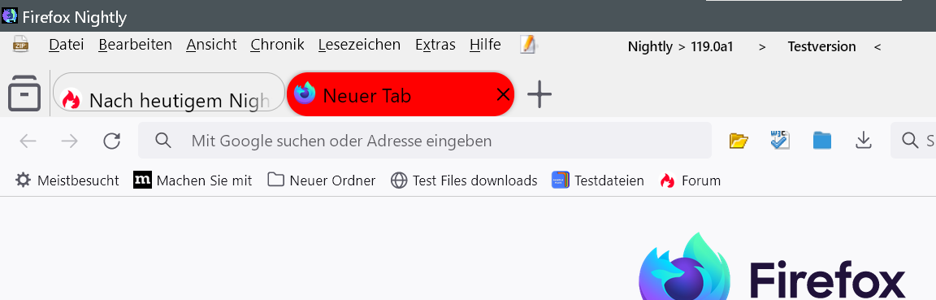Open a new tab with plus button
Screen dimensions: 936x300
click(539, 94)
